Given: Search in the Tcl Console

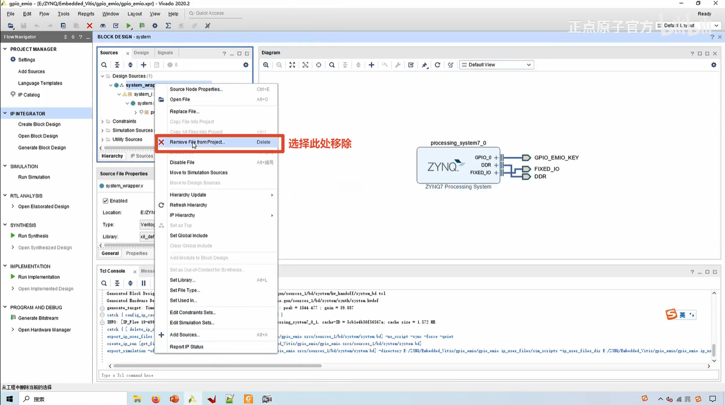Looking at the screenshot, I should pos(104,283).
